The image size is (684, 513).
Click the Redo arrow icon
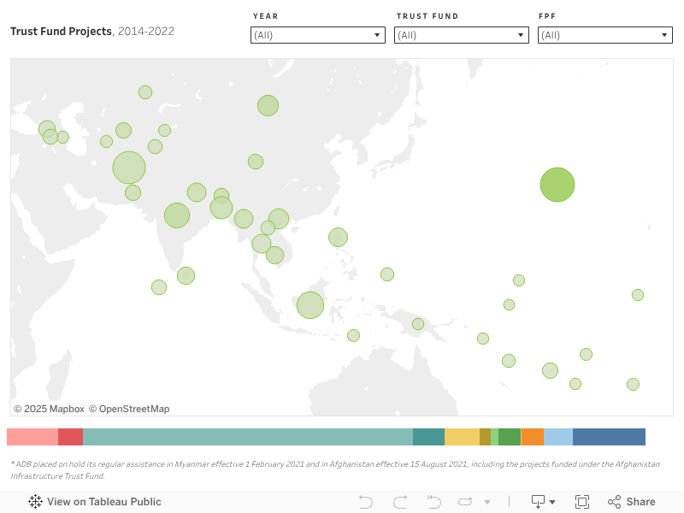coord(399,502)
